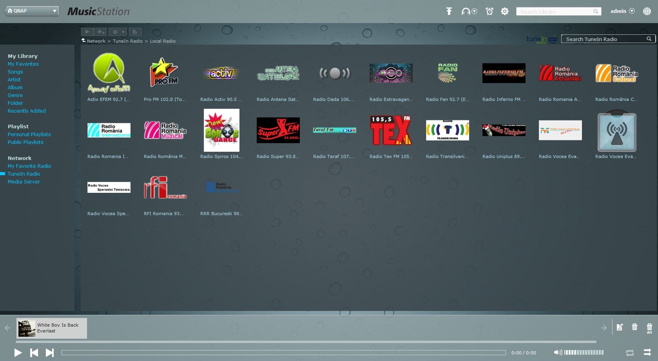Screen dimensions: 658x361
Task: Skip to the next track
Action: pos(50,353)
